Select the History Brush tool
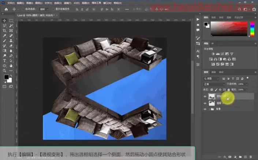Screen dimensions: 258x160 (4, 46)
